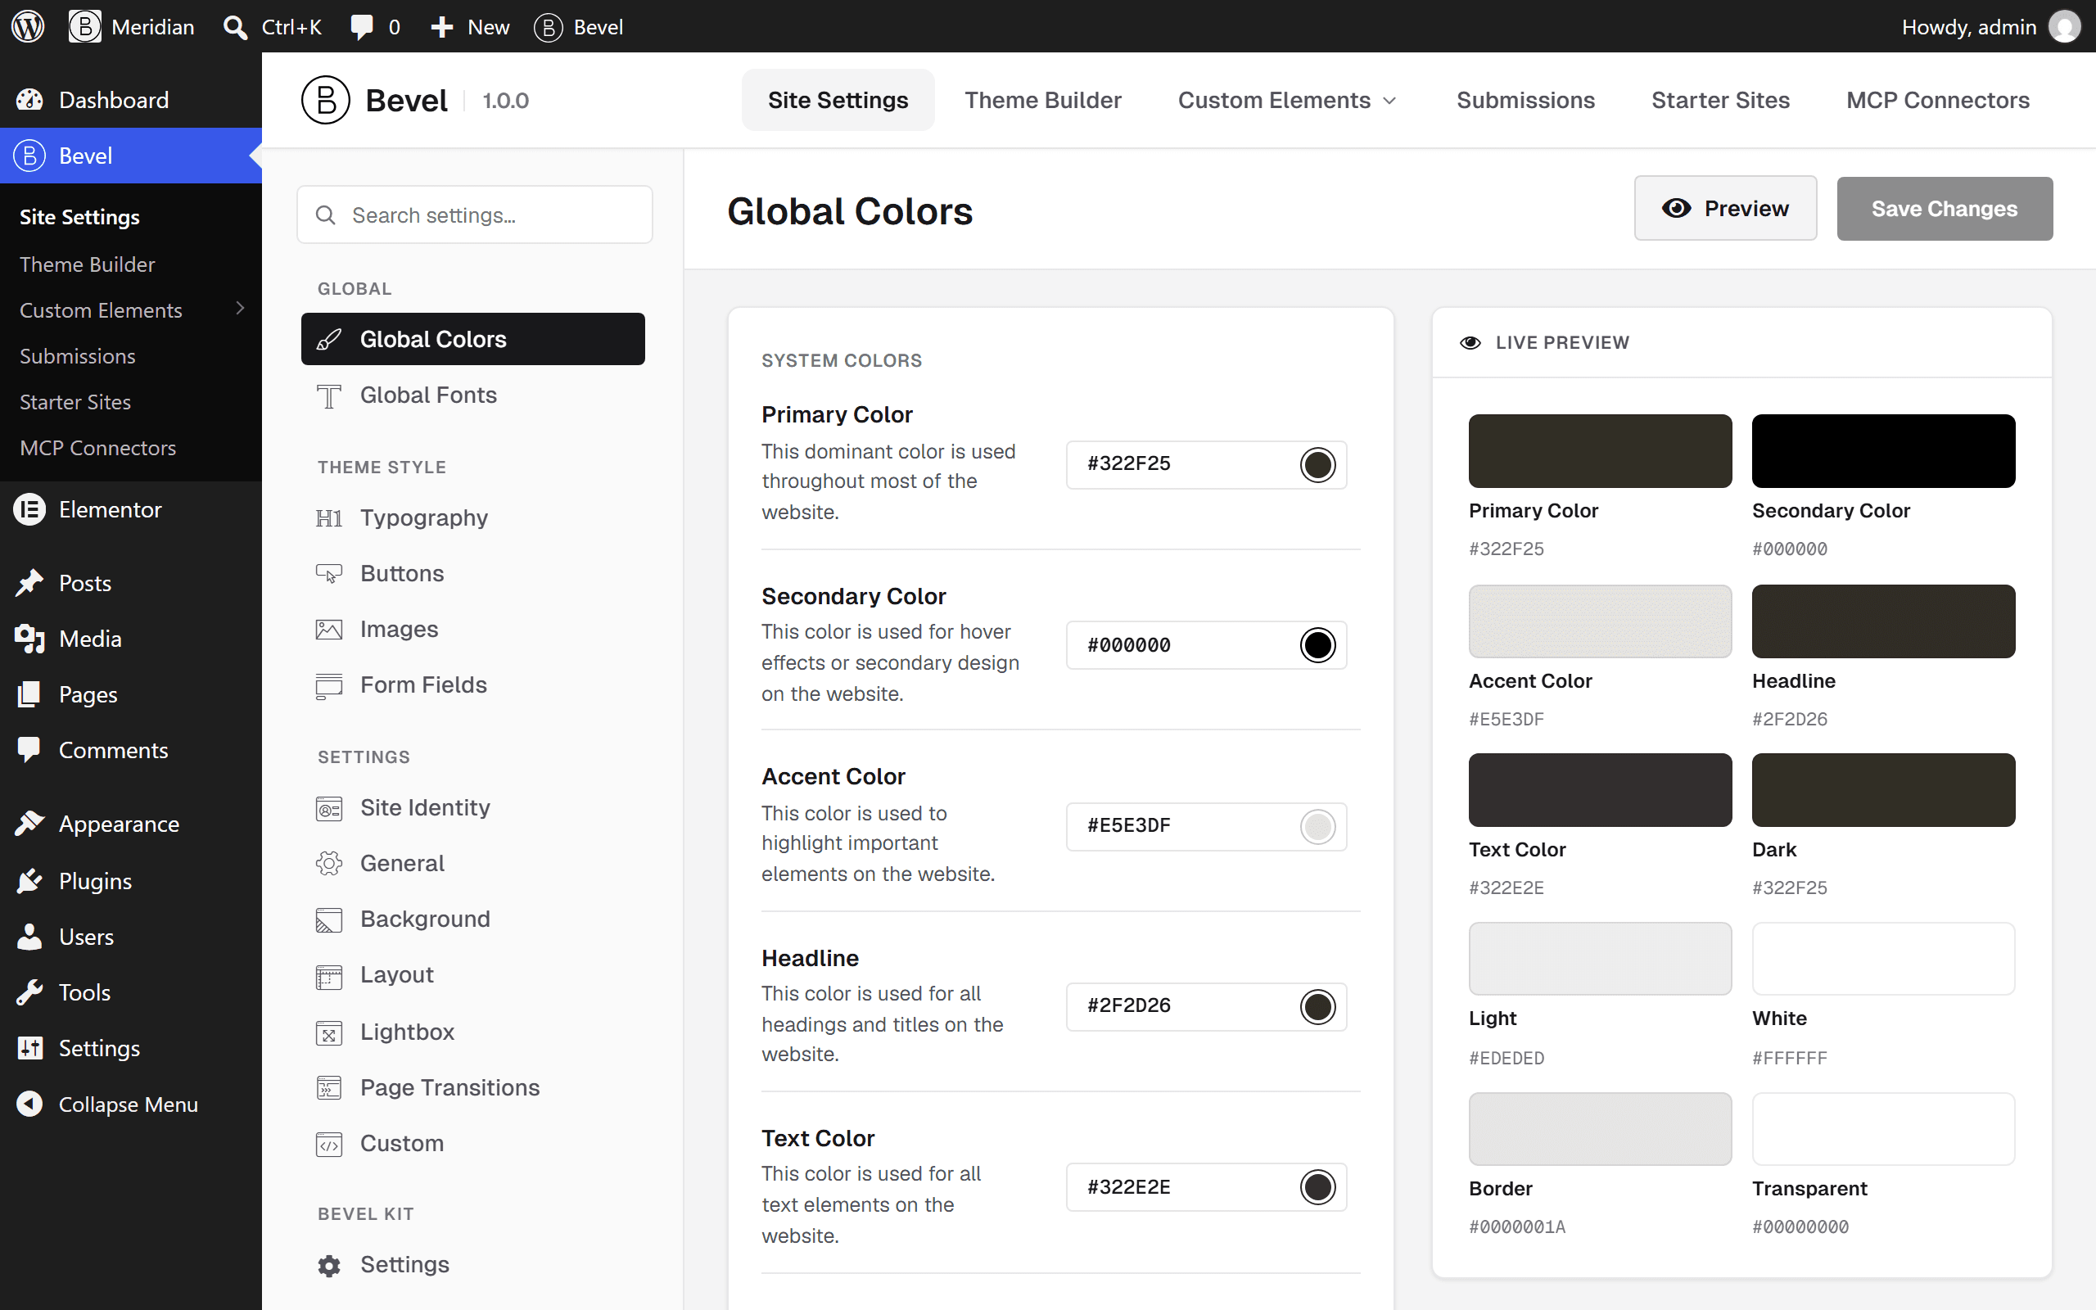Open the Accent Color picker swatch
This screenshot has width=2096, height=1310.
[1317, 827]
